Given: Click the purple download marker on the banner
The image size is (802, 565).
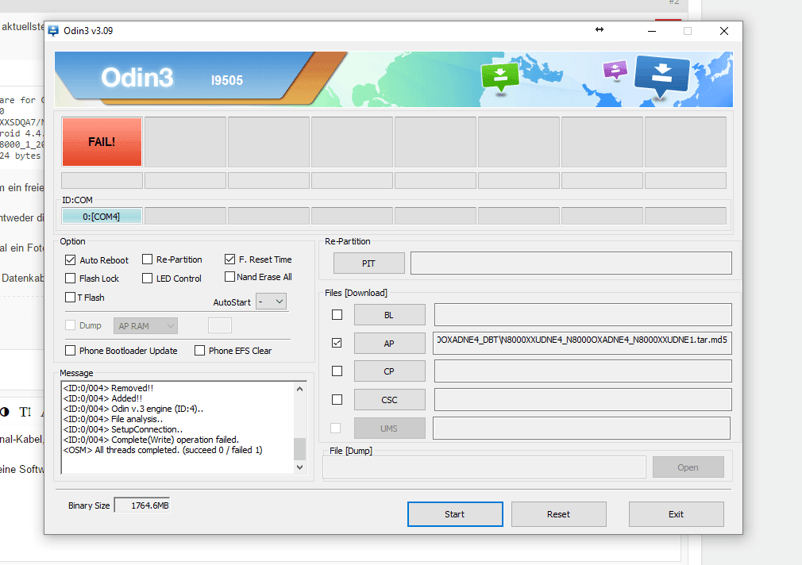Looking at the screenshot, I should pyautogui.click(x=615, y=70).
